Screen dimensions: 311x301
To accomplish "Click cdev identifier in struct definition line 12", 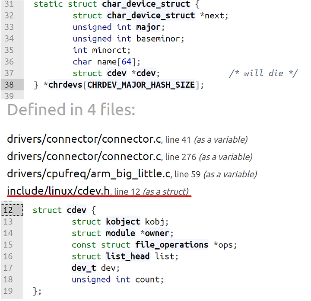I will click(x=76, y=210).
